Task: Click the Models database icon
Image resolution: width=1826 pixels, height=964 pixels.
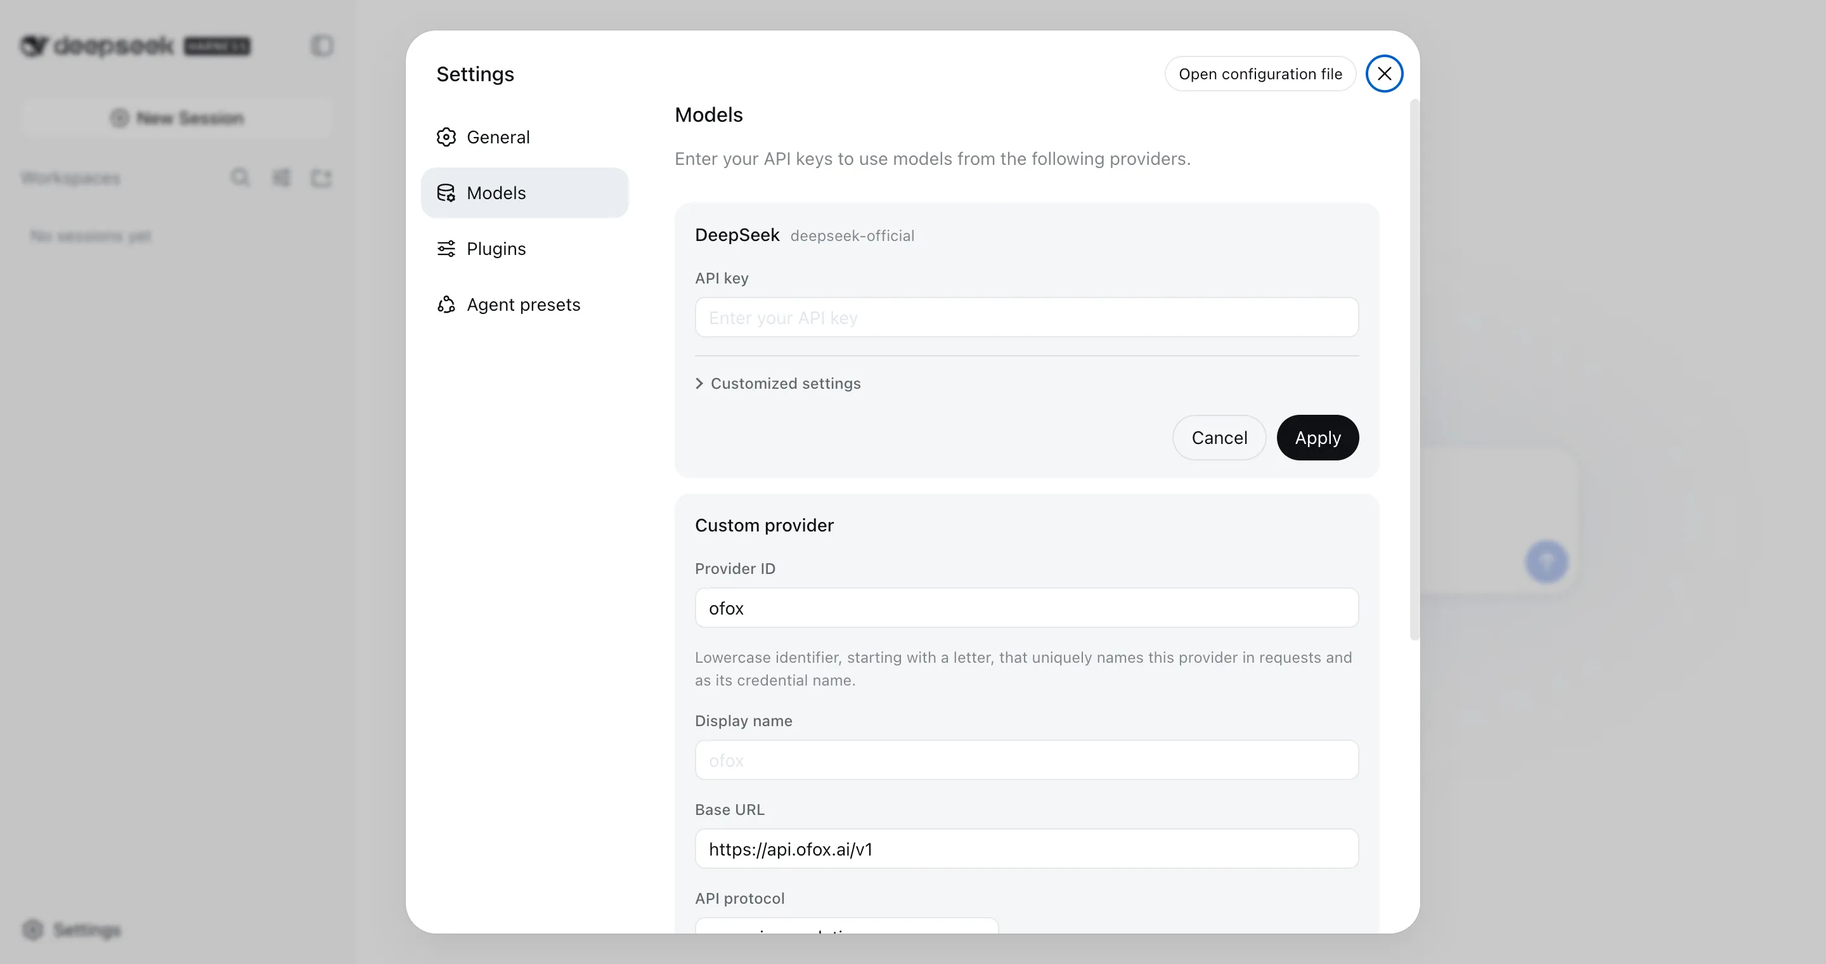Action: (x=446, y=193)
